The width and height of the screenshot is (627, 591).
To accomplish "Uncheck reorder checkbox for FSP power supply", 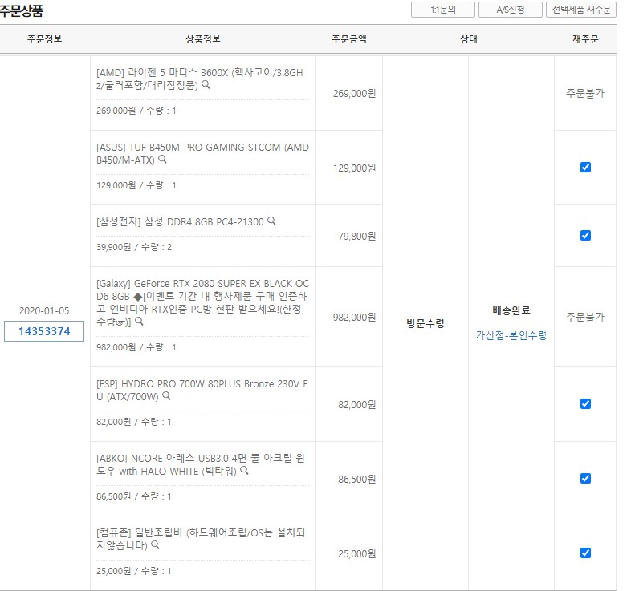I will pos(585,404).
